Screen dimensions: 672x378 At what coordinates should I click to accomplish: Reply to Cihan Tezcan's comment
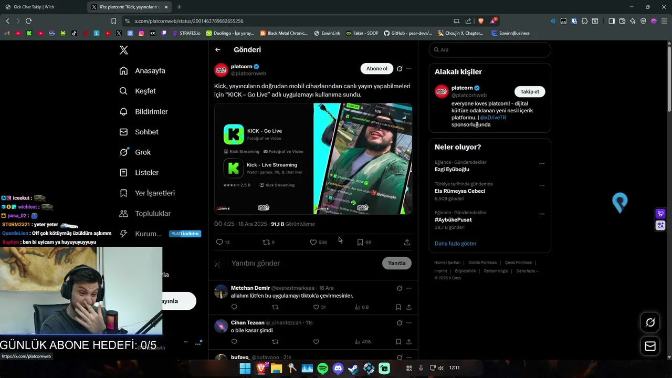tap(234, 342)
